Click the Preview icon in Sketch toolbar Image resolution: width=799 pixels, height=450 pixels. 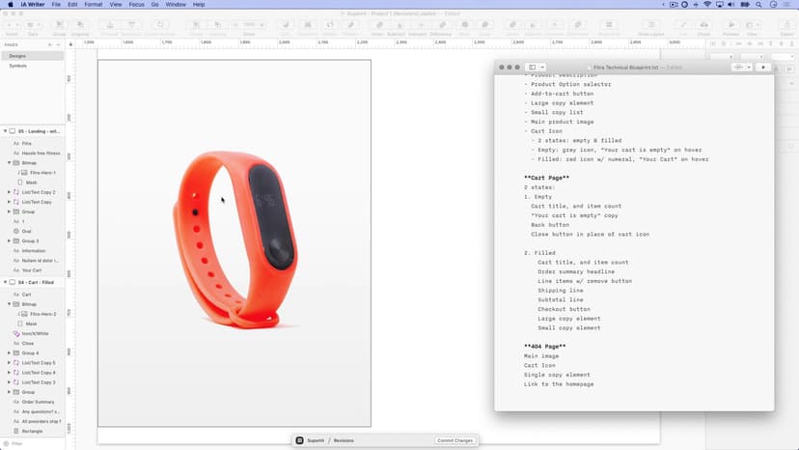point(730,25)
